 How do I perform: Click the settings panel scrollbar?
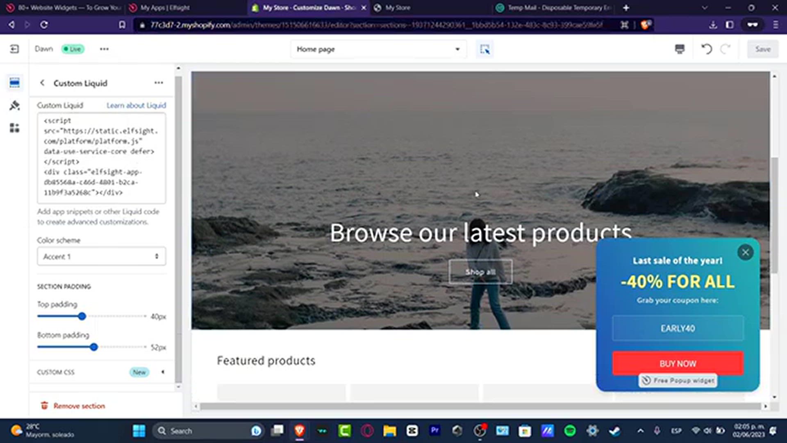178,229
